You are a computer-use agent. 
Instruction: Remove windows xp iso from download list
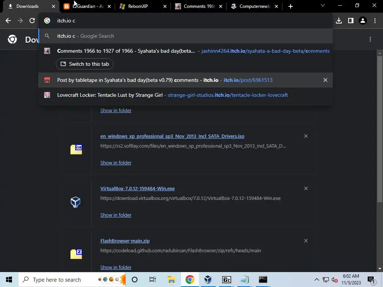pyautogui.click(x=306, y=136)
